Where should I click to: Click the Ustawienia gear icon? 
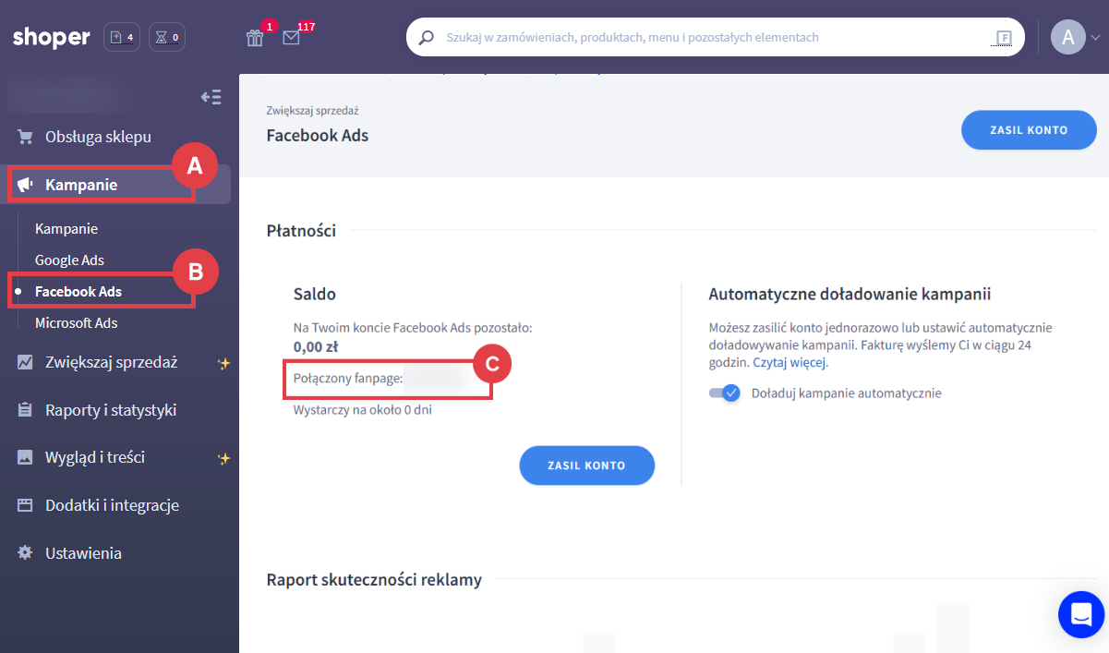(25, 552)
